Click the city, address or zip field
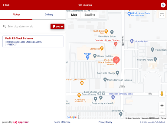 28,26
